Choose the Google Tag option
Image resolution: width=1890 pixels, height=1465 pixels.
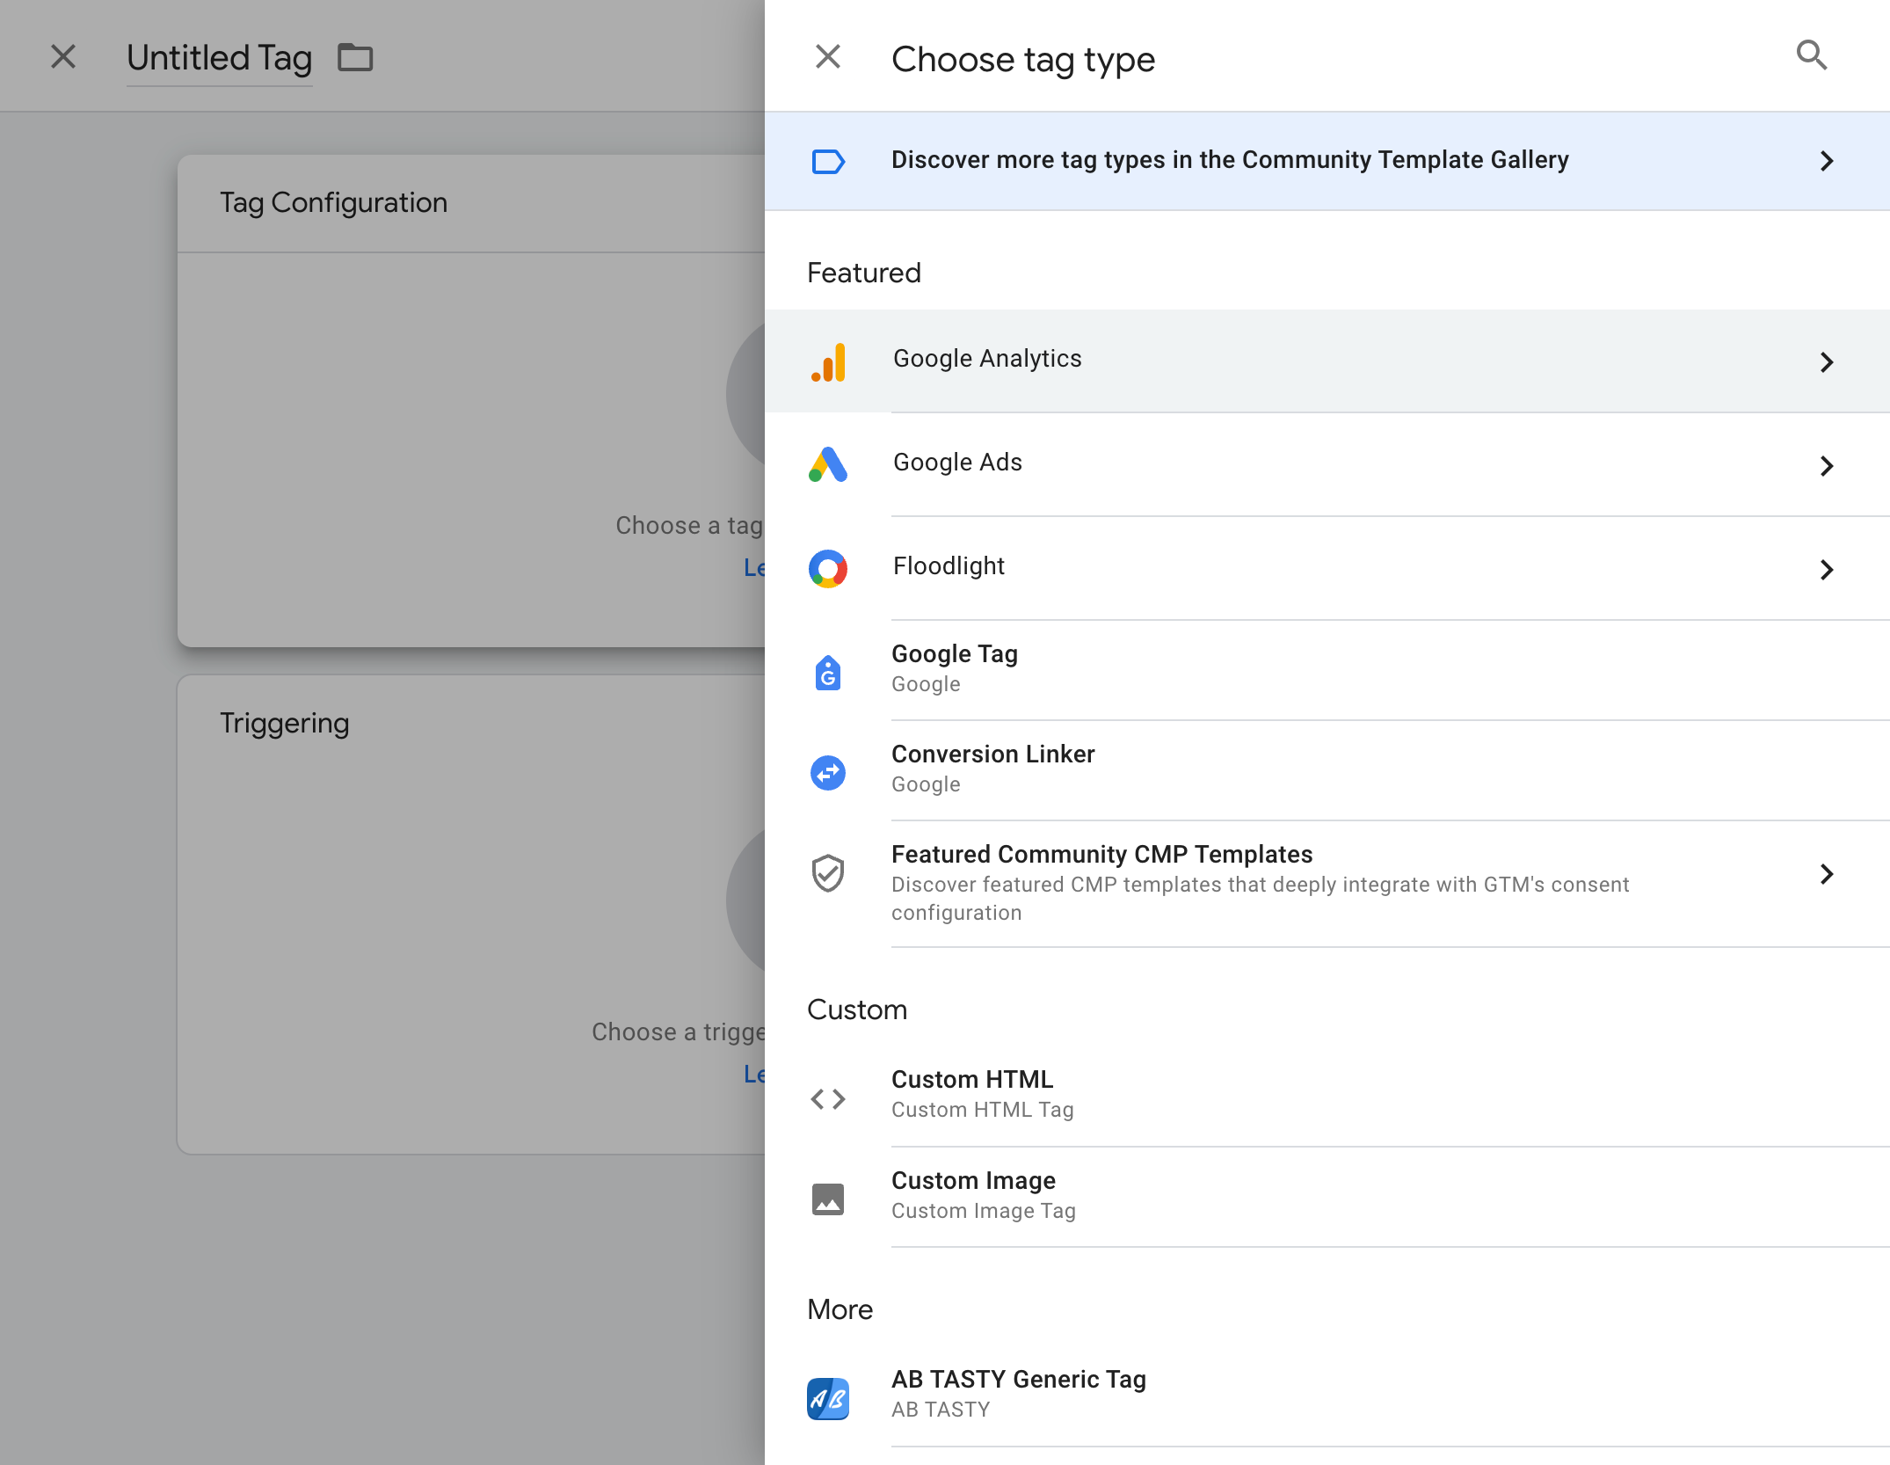point(1327,670)
